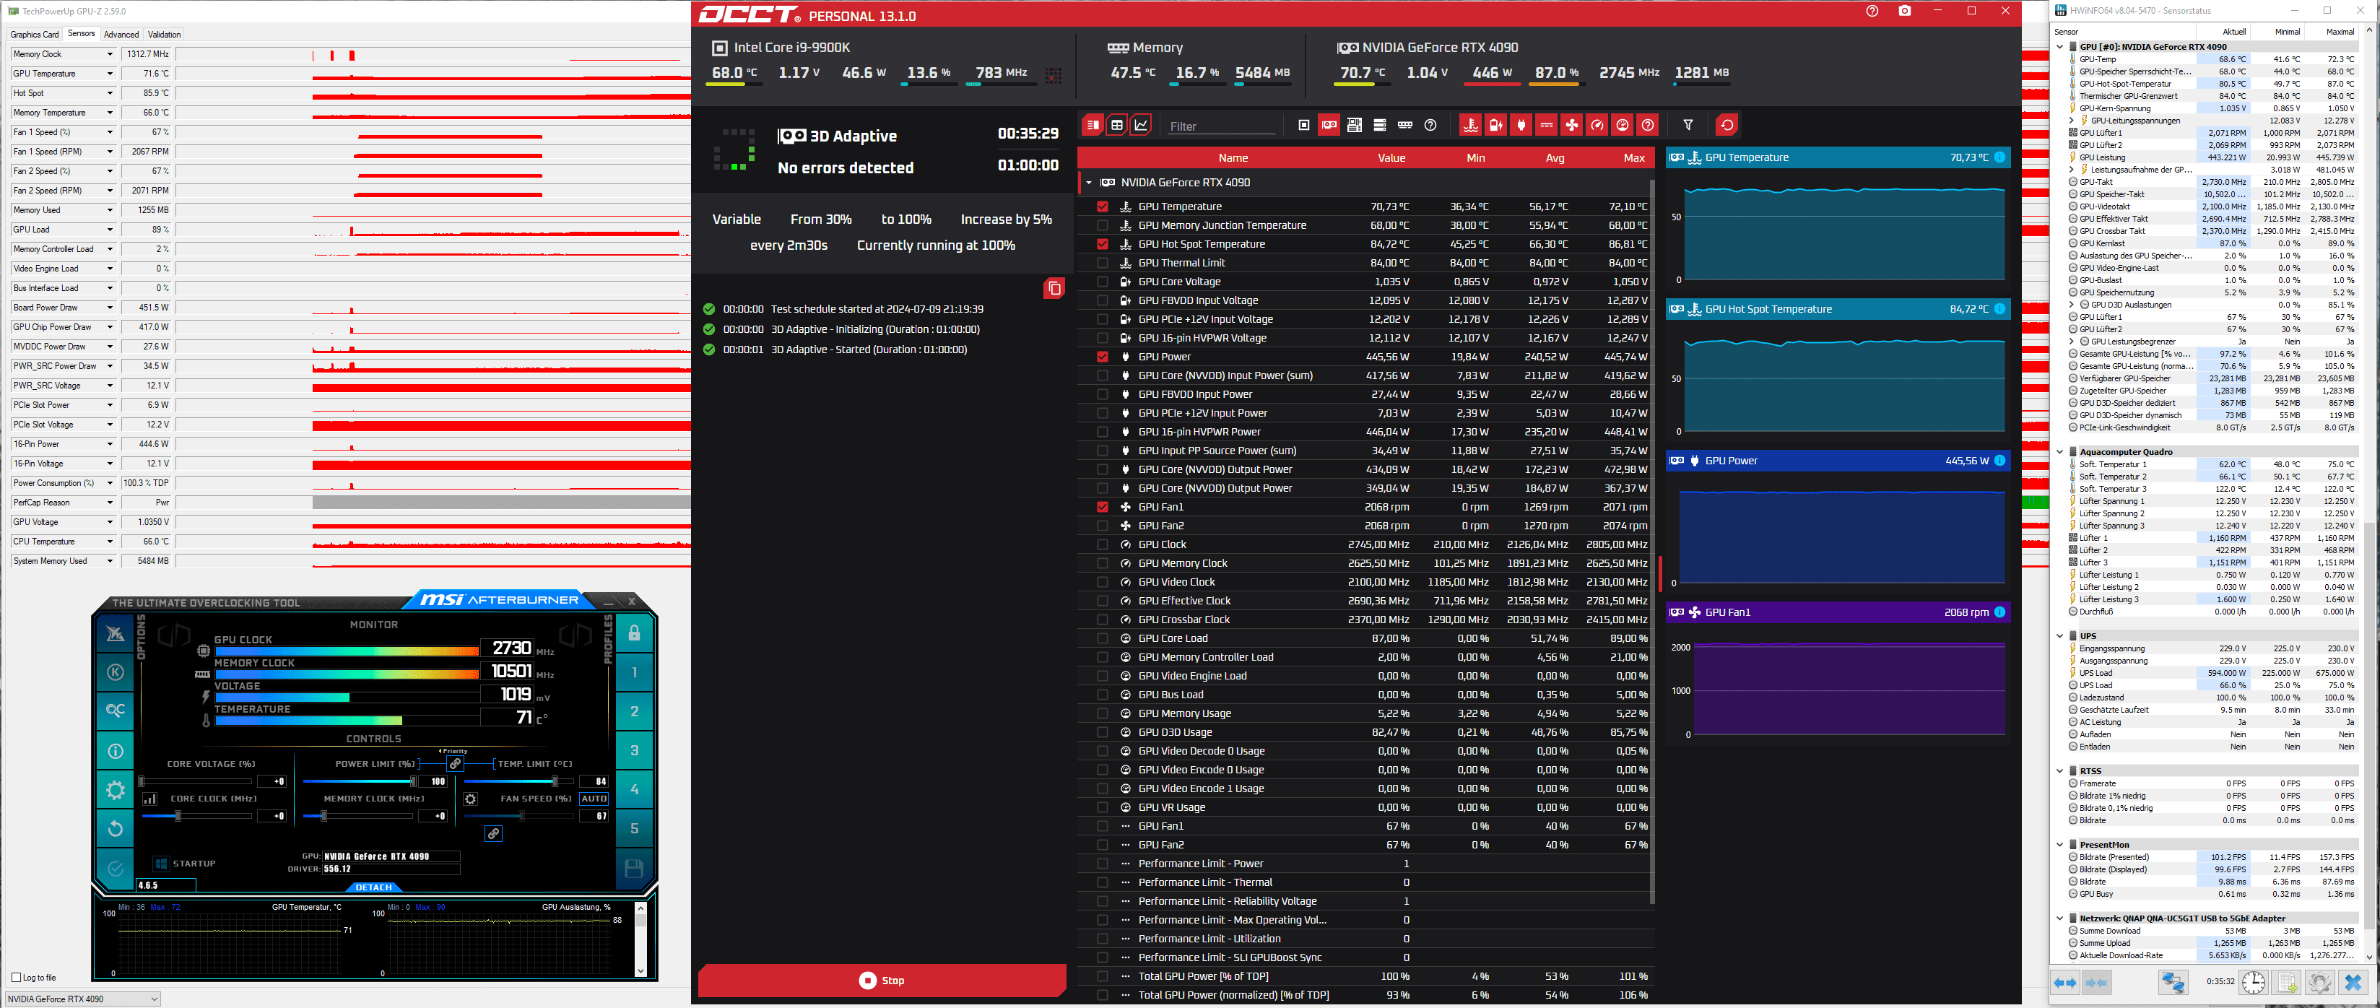The height and width of the screenshot is (1008, 2380).
Task: Switch OCCT monitoring to graph view icon
Action: point(1142,125)
